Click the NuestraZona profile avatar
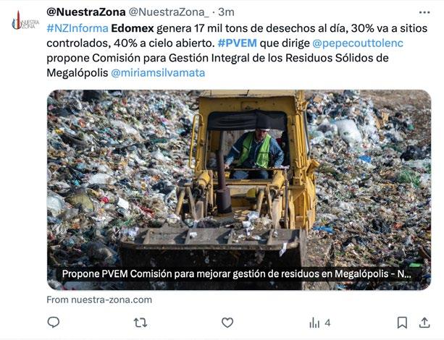Image resolution: width=444 pixels, height=340 pixels. [x=25, y=21]
